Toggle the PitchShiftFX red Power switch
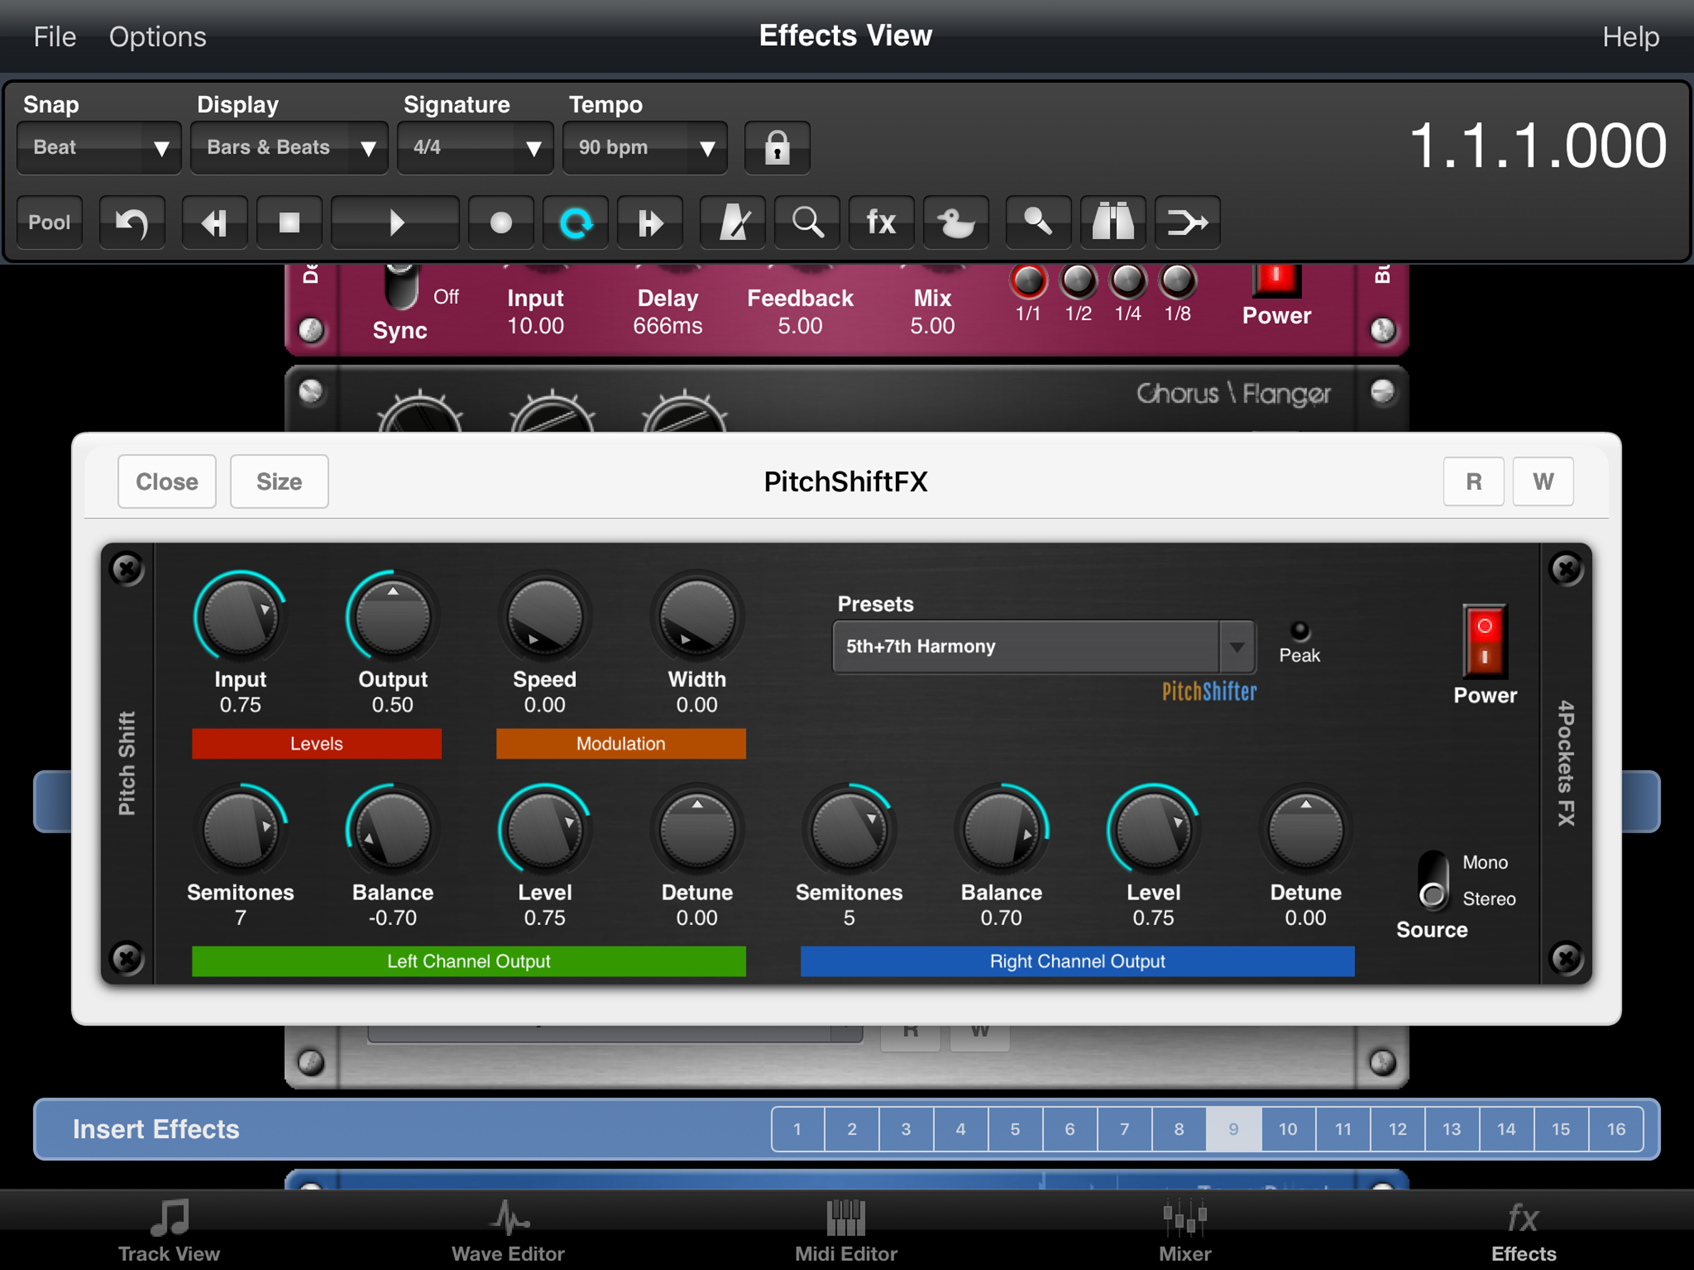Screen dimensions: 1694x1270 click(x=1484, y=641)
